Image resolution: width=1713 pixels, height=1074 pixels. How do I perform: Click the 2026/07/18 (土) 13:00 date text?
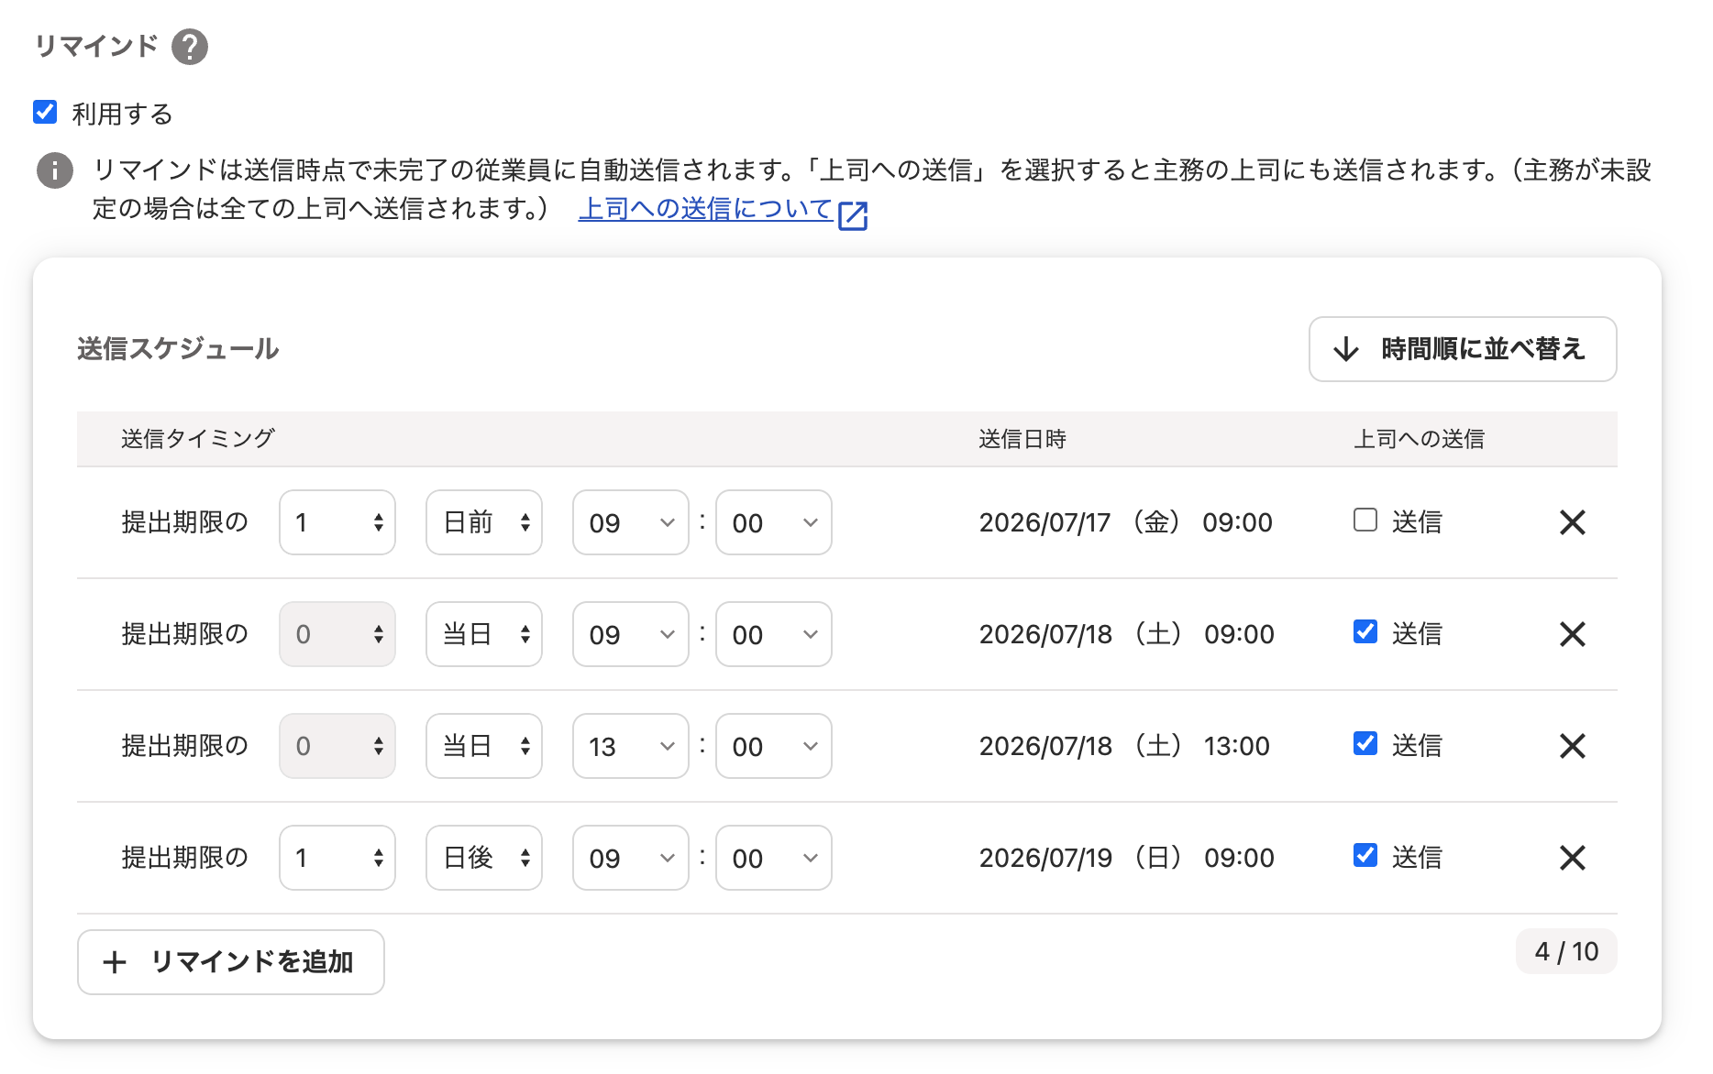click(1125, 746)
